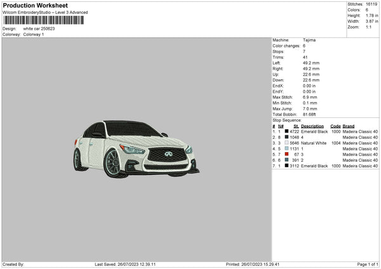
Task: Click the barcode under the worksheet title
Action: point(43,21)
